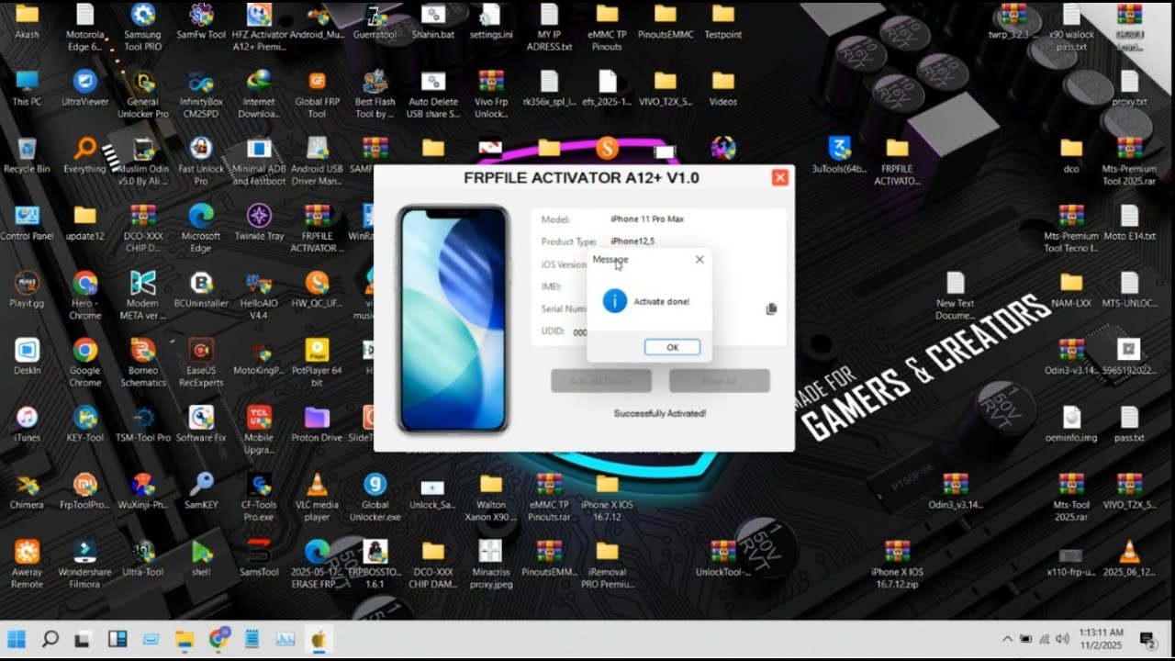The height and width of the screenshot is (661, 1175).
Task: Click the 'iPhone 11 Pro Max' model value
Action: point(647,219)
